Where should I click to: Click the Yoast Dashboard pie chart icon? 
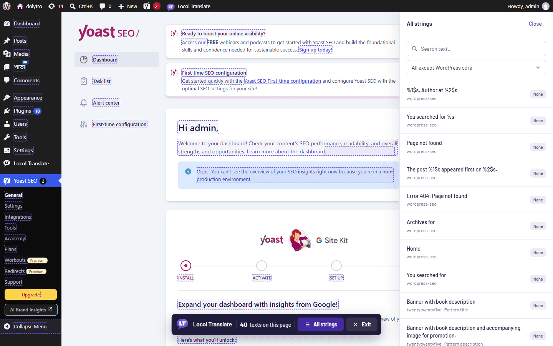point(84,60)
